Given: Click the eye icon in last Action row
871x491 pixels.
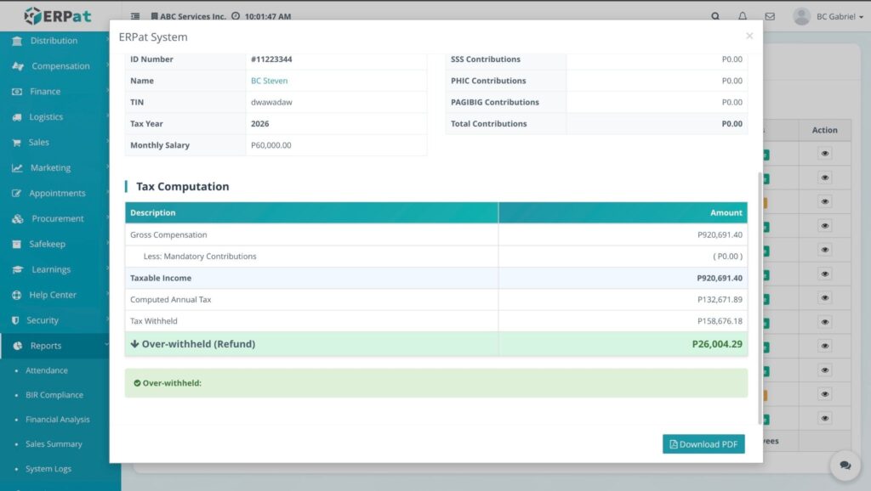Looking at the screenshot, I should (x=824, y=418).
